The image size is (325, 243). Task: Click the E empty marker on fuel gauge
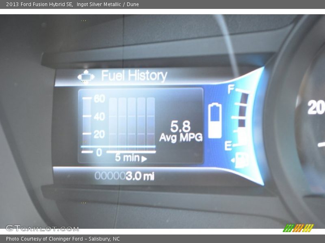click(x=228, y=145)
